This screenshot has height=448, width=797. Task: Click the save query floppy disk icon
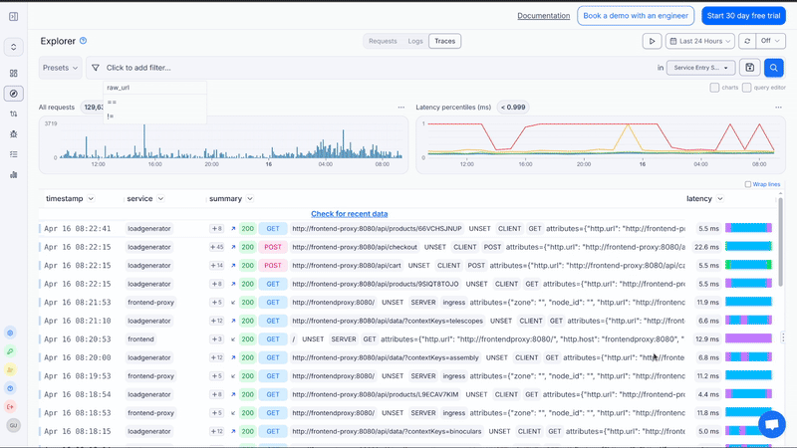750,68
